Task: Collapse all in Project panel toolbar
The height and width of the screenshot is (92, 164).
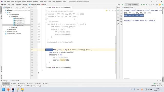Action: click(23, 8)
